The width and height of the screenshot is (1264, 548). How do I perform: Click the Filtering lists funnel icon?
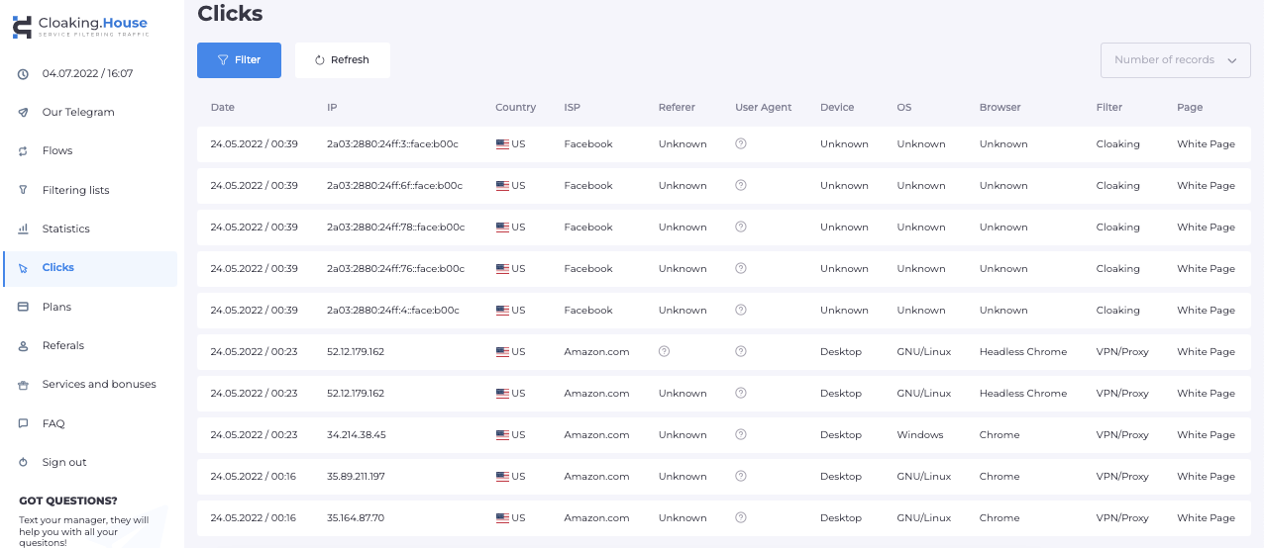click(23, 190)
